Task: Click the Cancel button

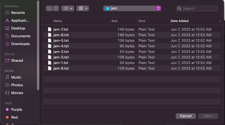Action: pyautogui.click(x=186, y=116)
